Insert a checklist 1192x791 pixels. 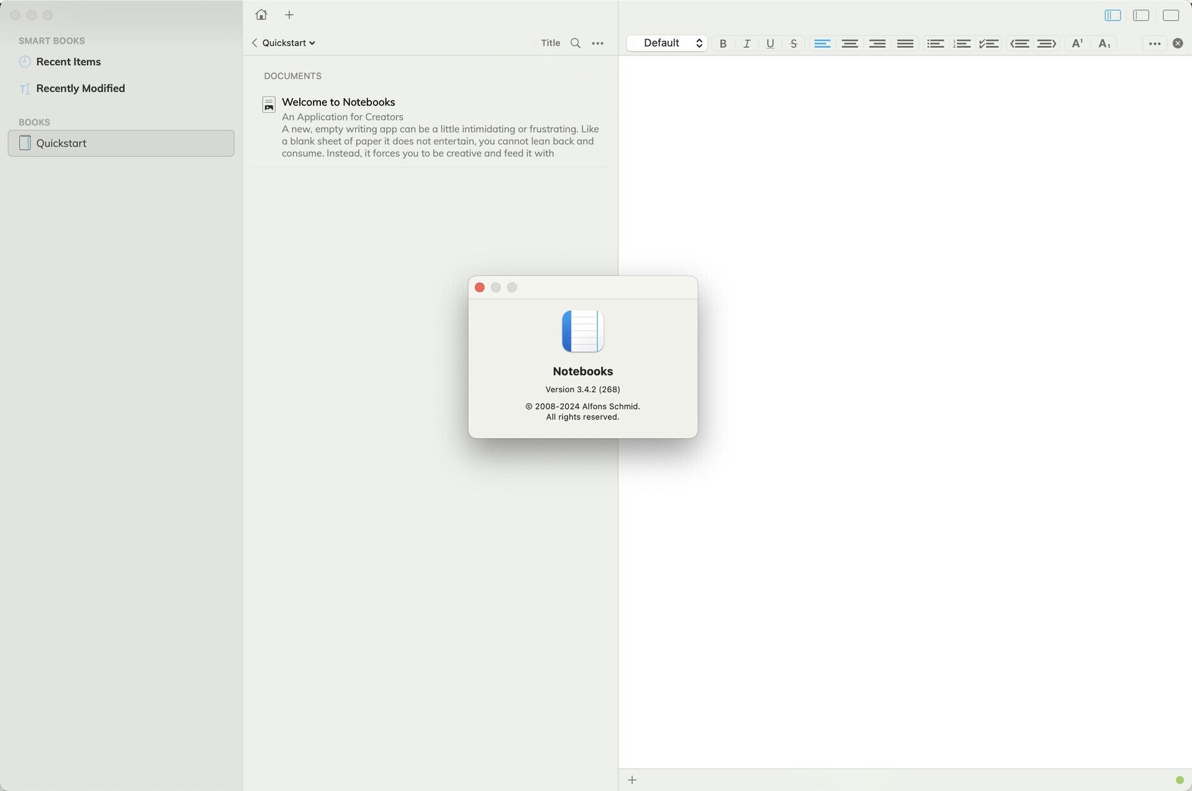pyautogui.click(x=990, y=43)
